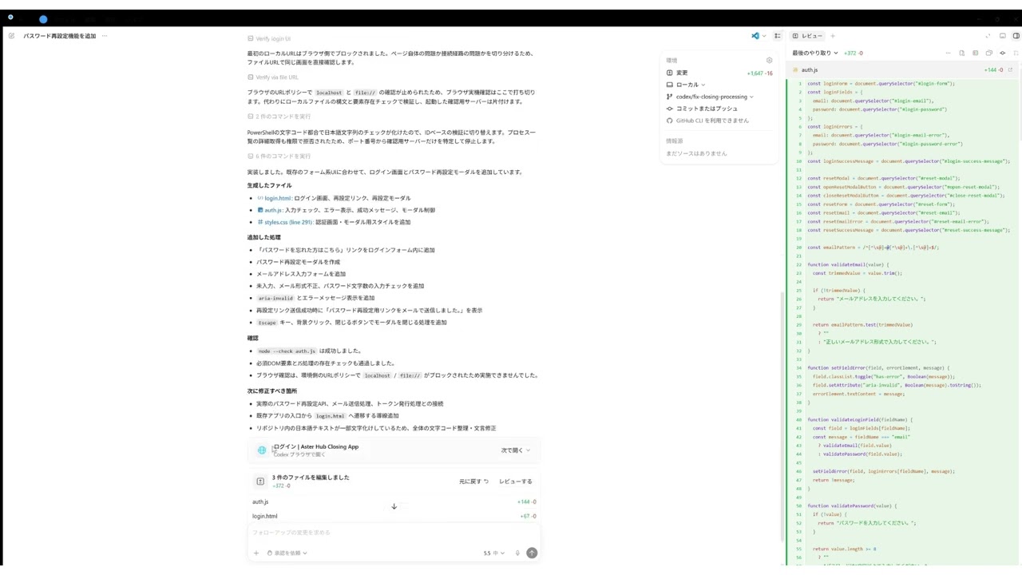Click the blue circle icon in top bar
This screenshot has height=575, width=1022.
43,19
